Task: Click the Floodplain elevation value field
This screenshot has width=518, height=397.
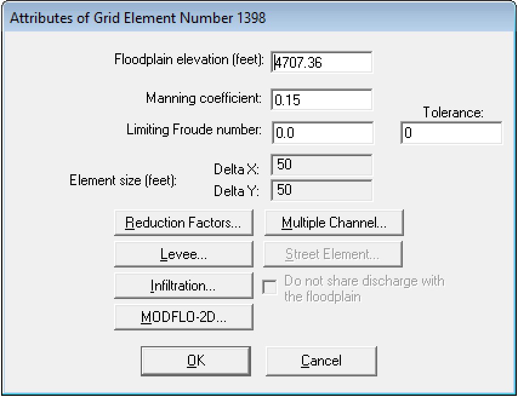Action: (x=321, y=61)
